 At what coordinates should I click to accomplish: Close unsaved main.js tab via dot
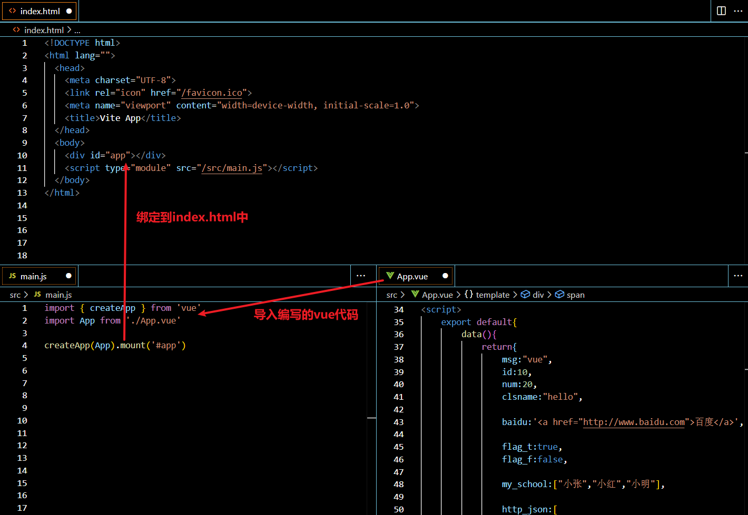click(68, 276)
